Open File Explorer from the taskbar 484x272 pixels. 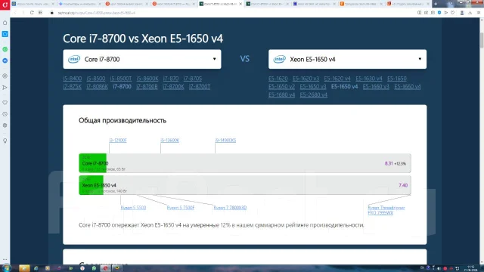coord(24,268)
